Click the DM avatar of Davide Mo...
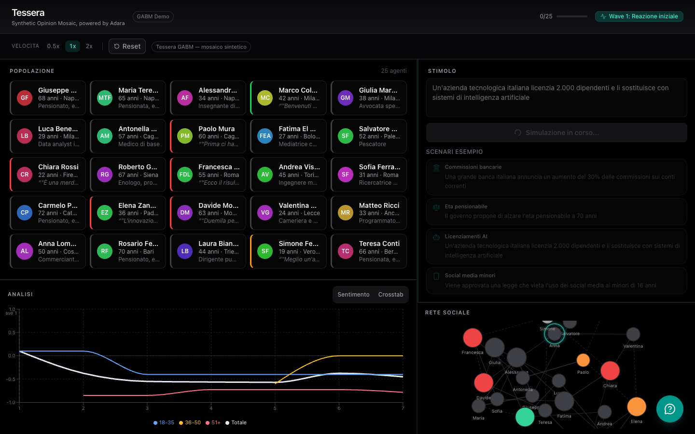The image size is (695, 434). (x=185, y=213)
